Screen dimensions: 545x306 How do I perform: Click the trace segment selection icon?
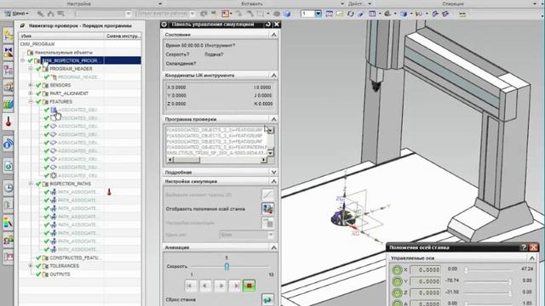[267, 195]
